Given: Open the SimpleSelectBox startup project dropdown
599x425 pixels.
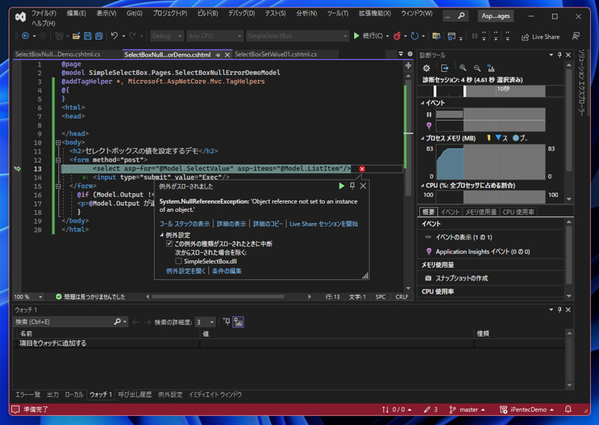Looking at the screenshot, I should 297,36.
